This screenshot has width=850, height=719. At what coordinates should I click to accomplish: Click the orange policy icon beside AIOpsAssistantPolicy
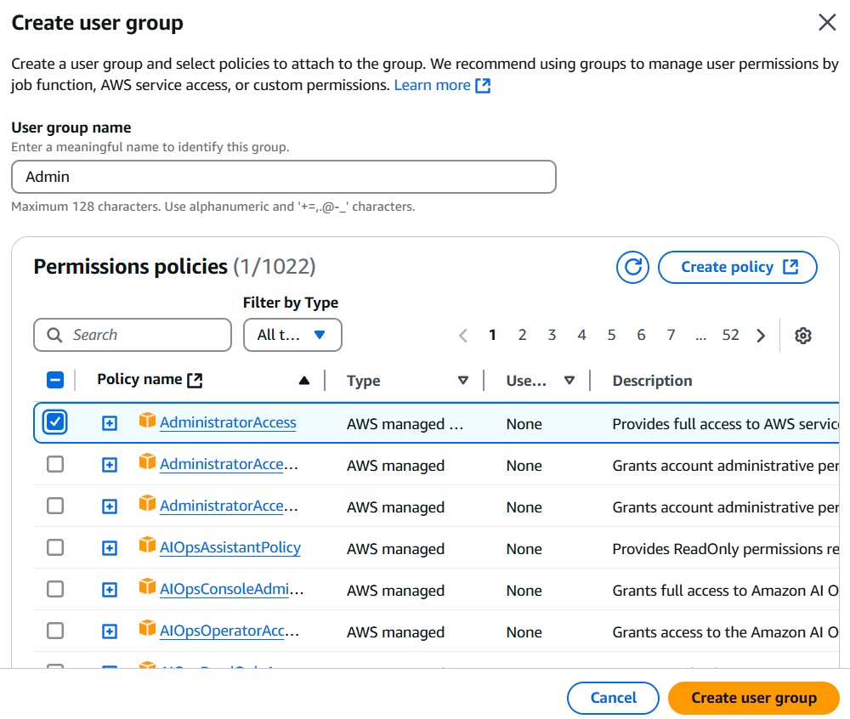pos(148,545)
